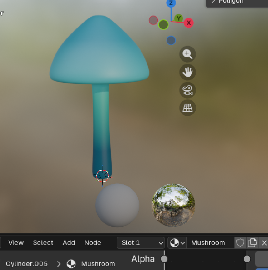Click the green Y axis gizmo handle
Screen dimensions: 268x270
coord(179,18)
